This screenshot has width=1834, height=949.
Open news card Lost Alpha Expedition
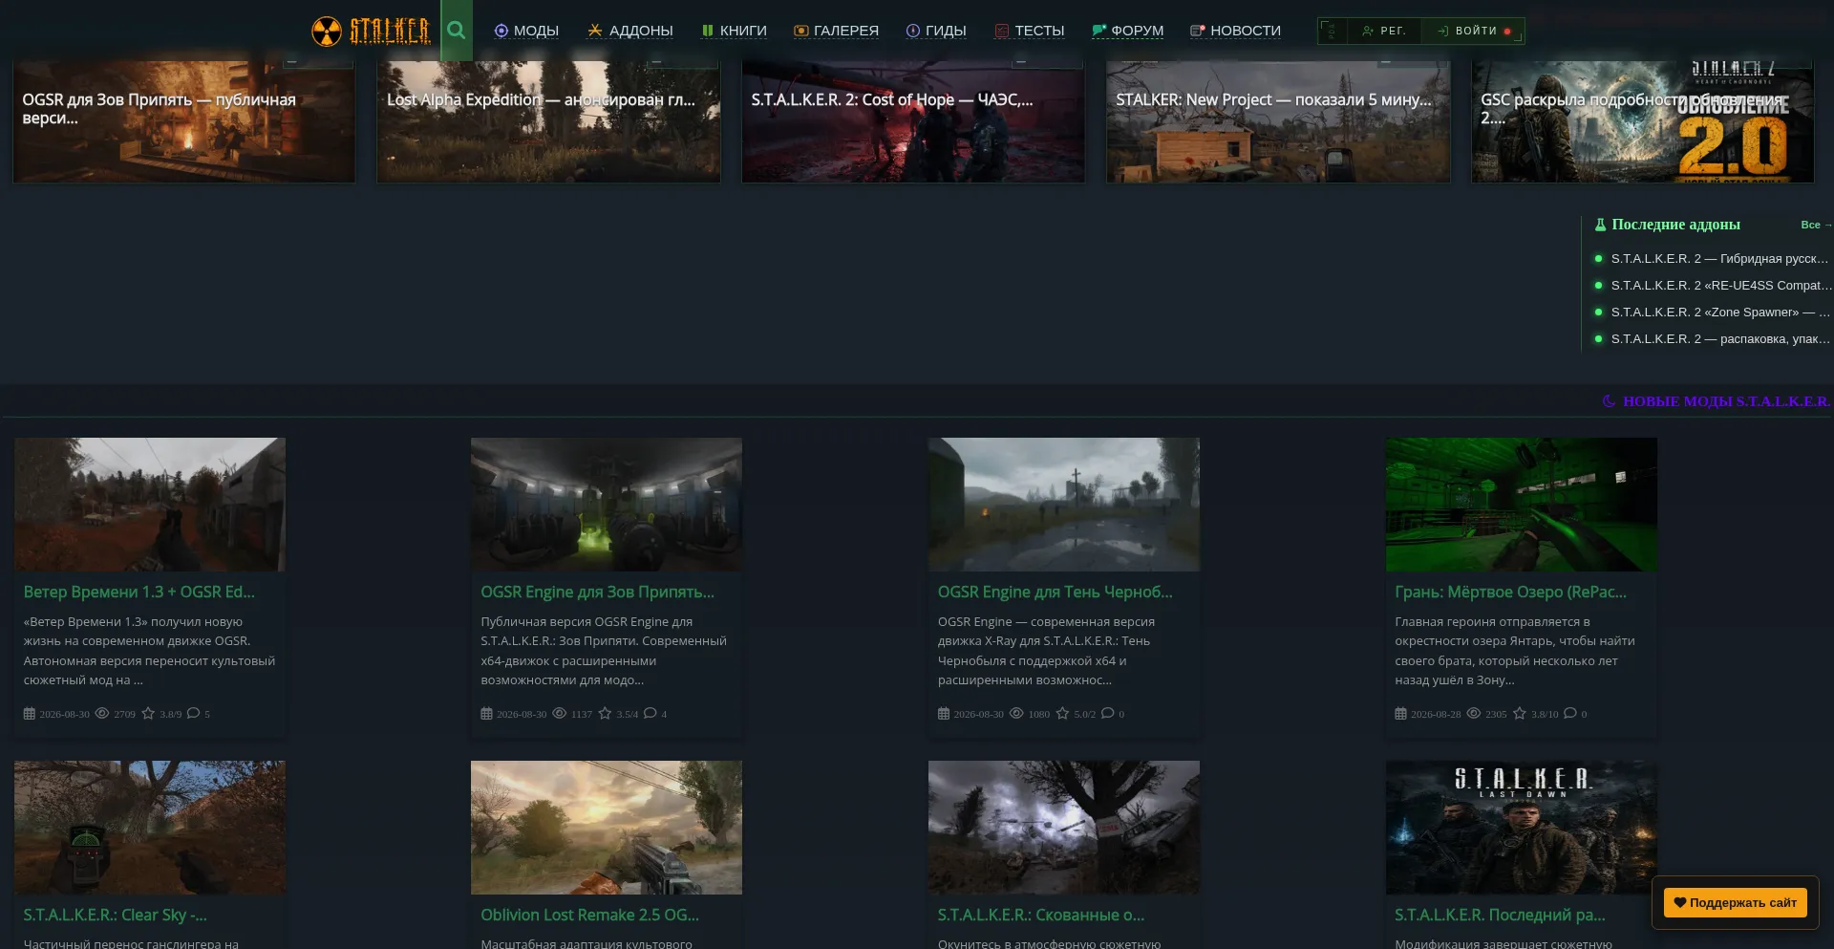click(x=548, y=121)
